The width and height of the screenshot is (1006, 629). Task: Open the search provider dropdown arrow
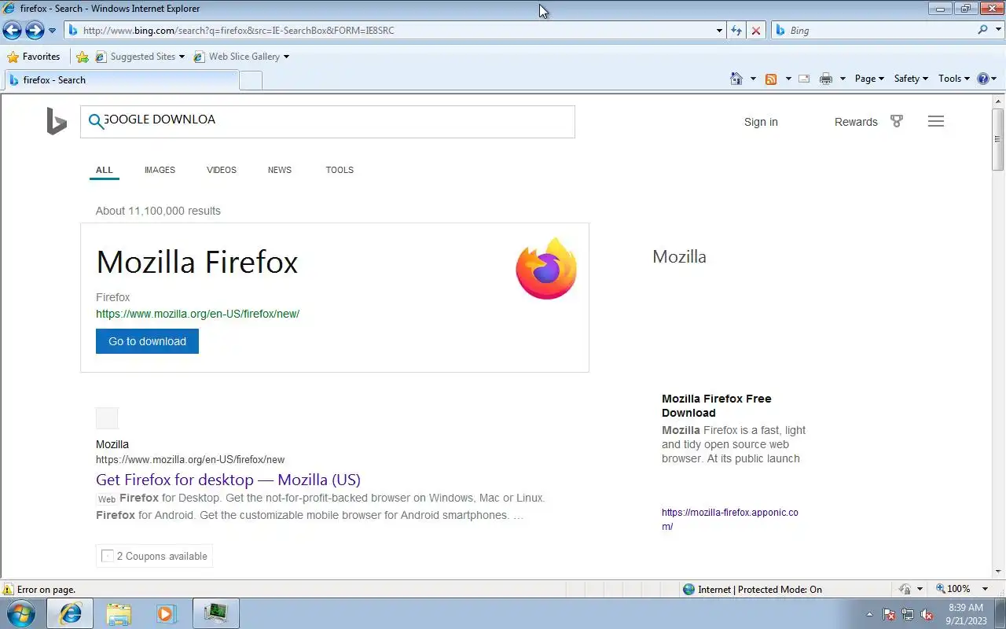(x=997, y=30)
